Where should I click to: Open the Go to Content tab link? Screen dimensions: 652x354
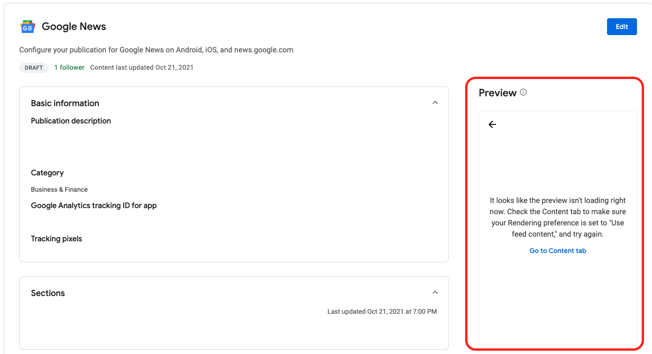557,251
